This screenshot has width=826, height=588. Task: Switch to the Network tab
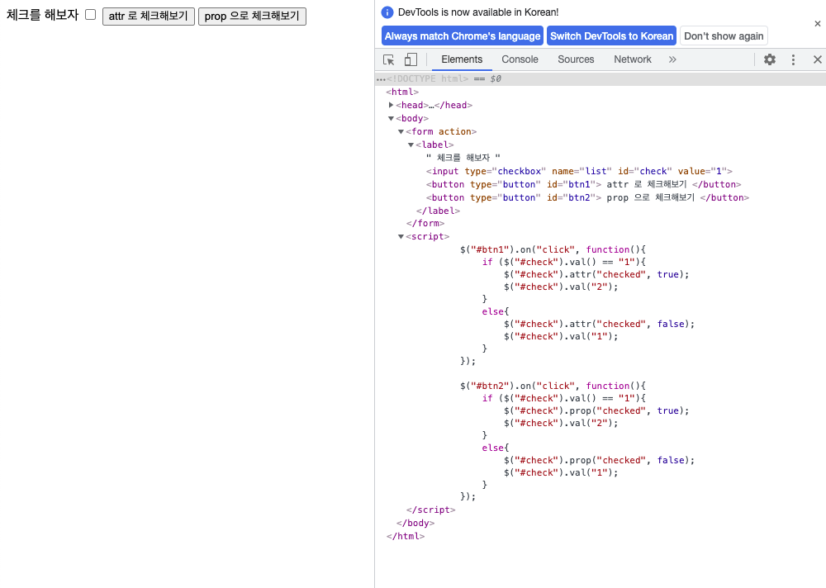pyautogui.click(x=633, y=59)
